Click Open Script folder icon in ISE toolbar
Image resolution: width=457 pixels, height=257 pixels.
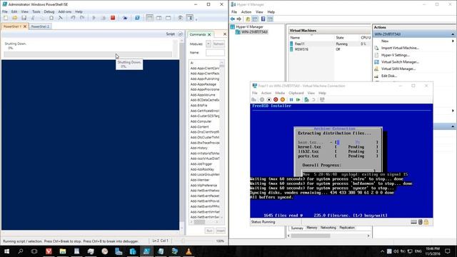pyautogui.click(x=14, y=18)
